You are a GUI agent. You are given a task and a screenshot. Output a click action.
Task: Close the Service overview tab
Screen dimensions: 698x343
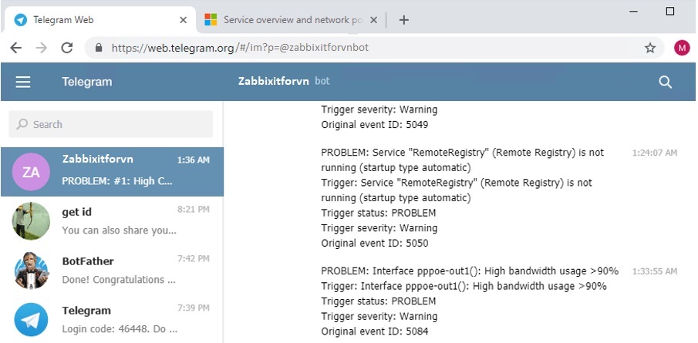coord(373,20)
